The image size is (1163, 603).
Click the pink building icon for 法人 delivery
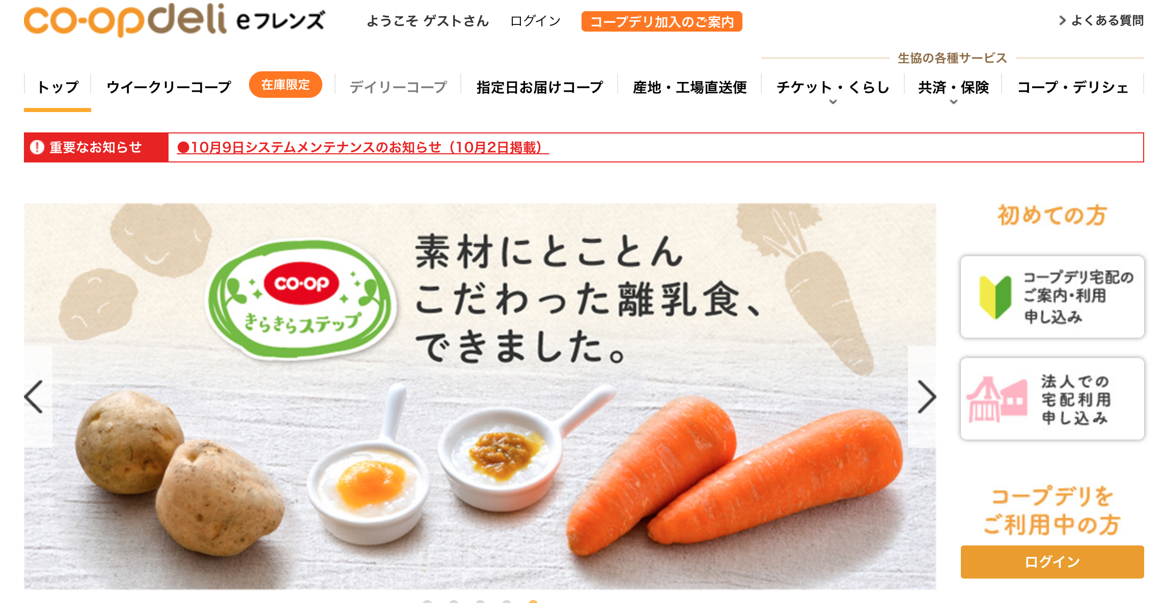point(996,400)
